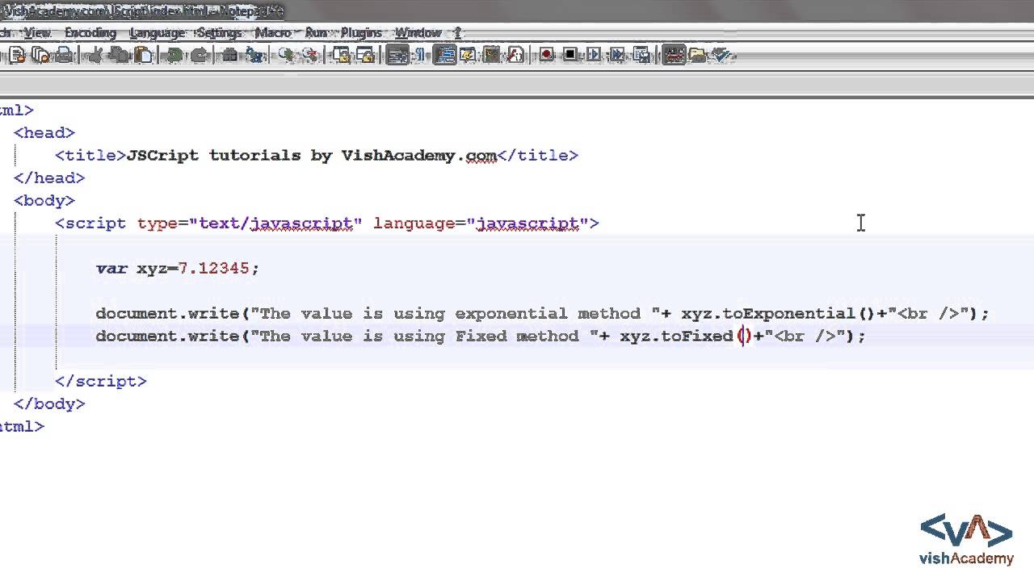Image resolution: width=1034 pixels, height=581 pixels.
Task: Open User Defined Language dialog icon
Action: coord(468,55)
